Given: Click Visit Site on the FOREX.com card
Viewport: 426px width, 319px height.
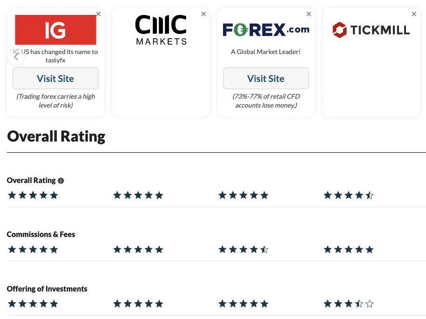Looking at the screenshot, I should (x=266, y=78).
